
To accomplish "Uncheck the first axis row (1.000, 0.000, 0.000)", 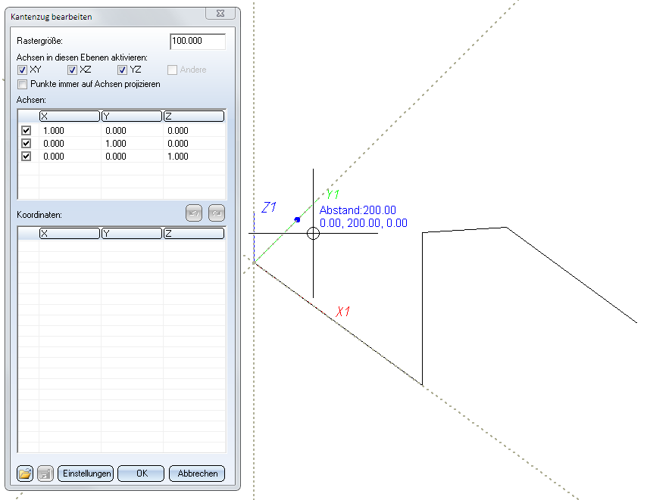I will 27,131.
